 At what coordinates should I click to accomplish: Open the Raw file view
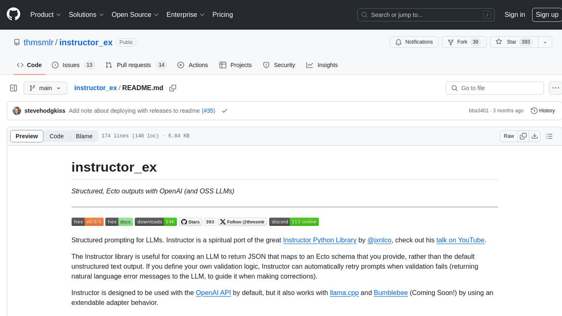509,136
